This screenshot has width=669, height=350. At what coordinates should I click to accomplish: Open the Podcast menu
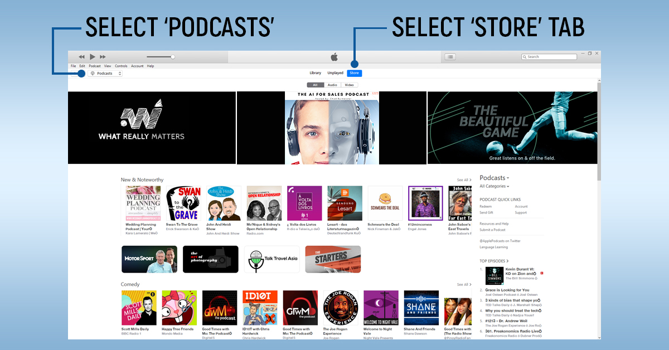pos(95,66)
